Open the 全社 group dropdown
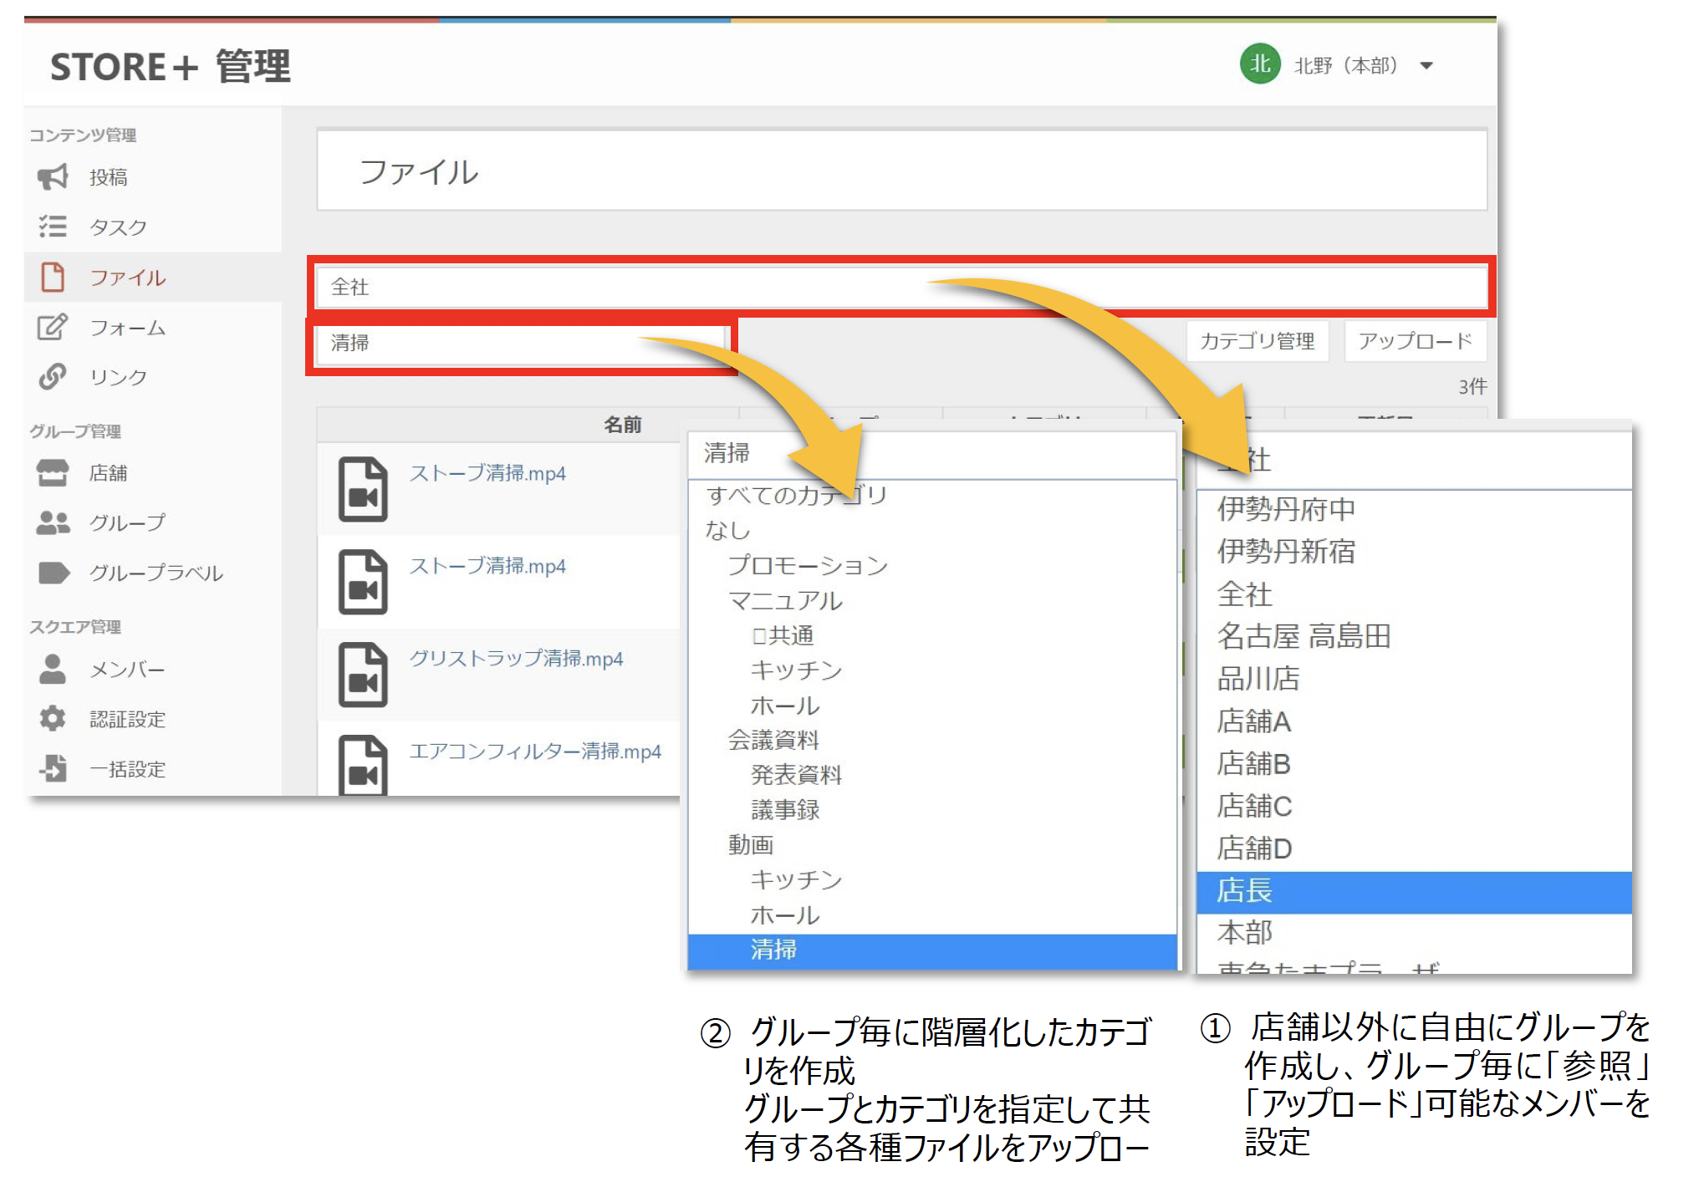 click(x=901, y=287)
